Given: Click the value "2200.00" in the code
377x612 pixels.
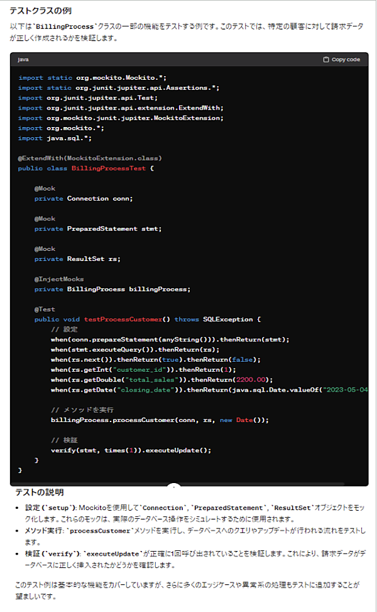Looking at the screenshot, I should [x=251, y=380].
